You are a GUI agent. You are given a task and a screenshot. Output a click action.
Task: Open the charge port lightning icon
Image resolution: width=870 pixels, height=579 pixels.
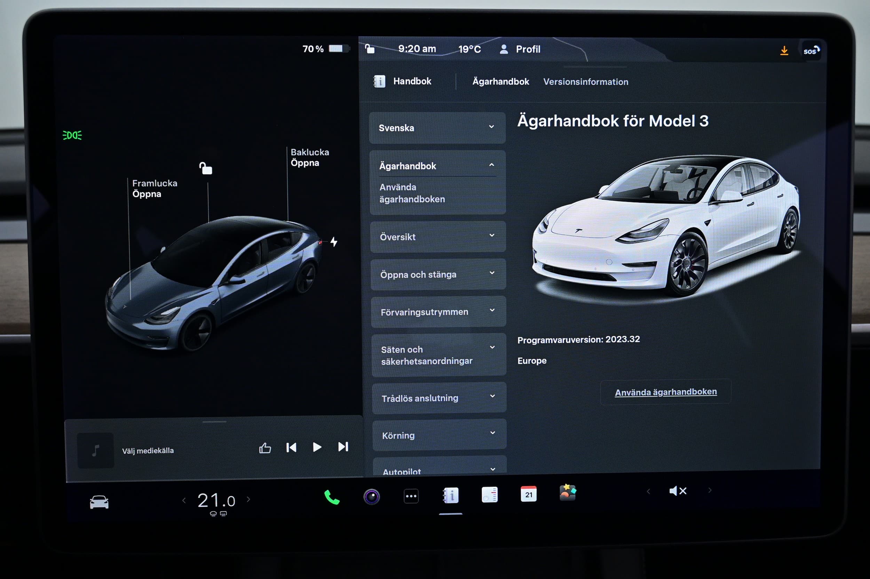[x=334, y=242]
